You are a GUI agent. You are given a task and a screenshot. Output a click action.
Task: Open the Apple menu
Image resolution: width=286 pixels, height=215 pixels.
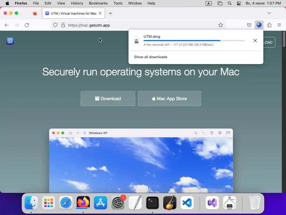7,3
